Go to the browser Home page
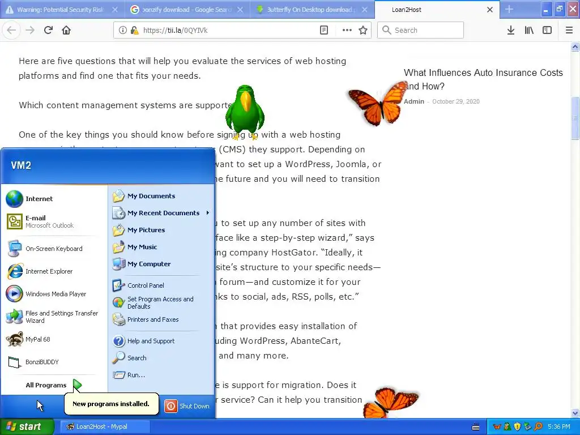The width and height of the screenshot is (580, 435). (66, 31)
